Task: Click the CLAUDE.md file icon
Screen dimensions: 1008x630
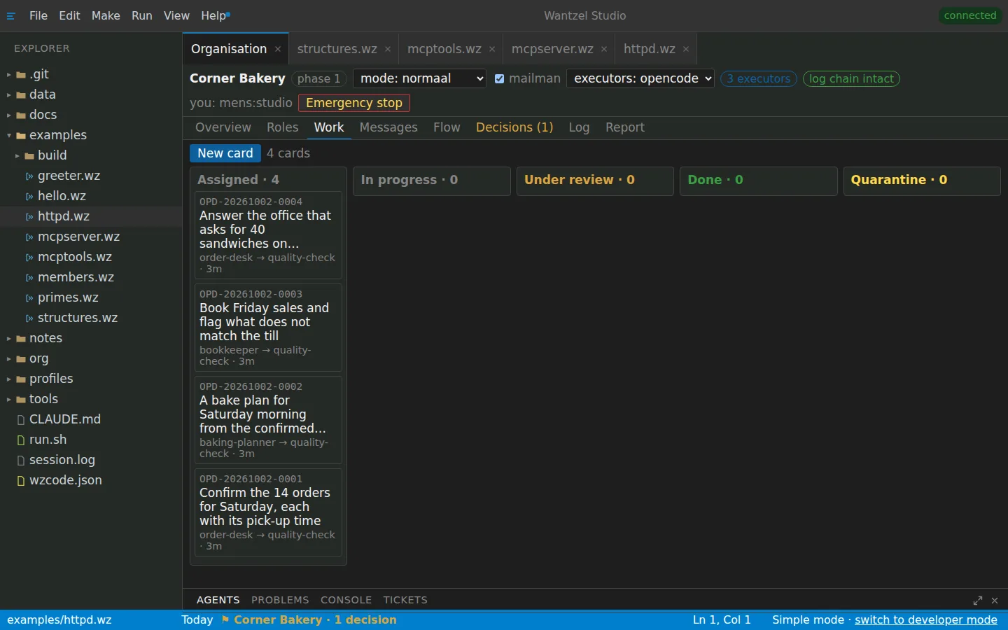Action: (x=21, y=420)
